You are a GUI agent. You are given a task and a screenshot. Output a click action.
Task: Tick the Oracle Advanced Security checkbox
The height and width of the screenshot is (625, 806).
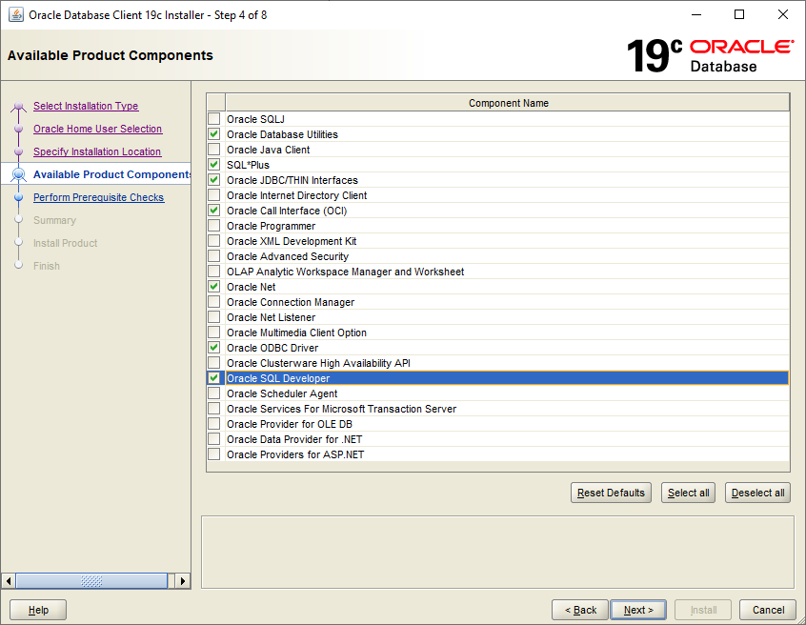(213, 256)
